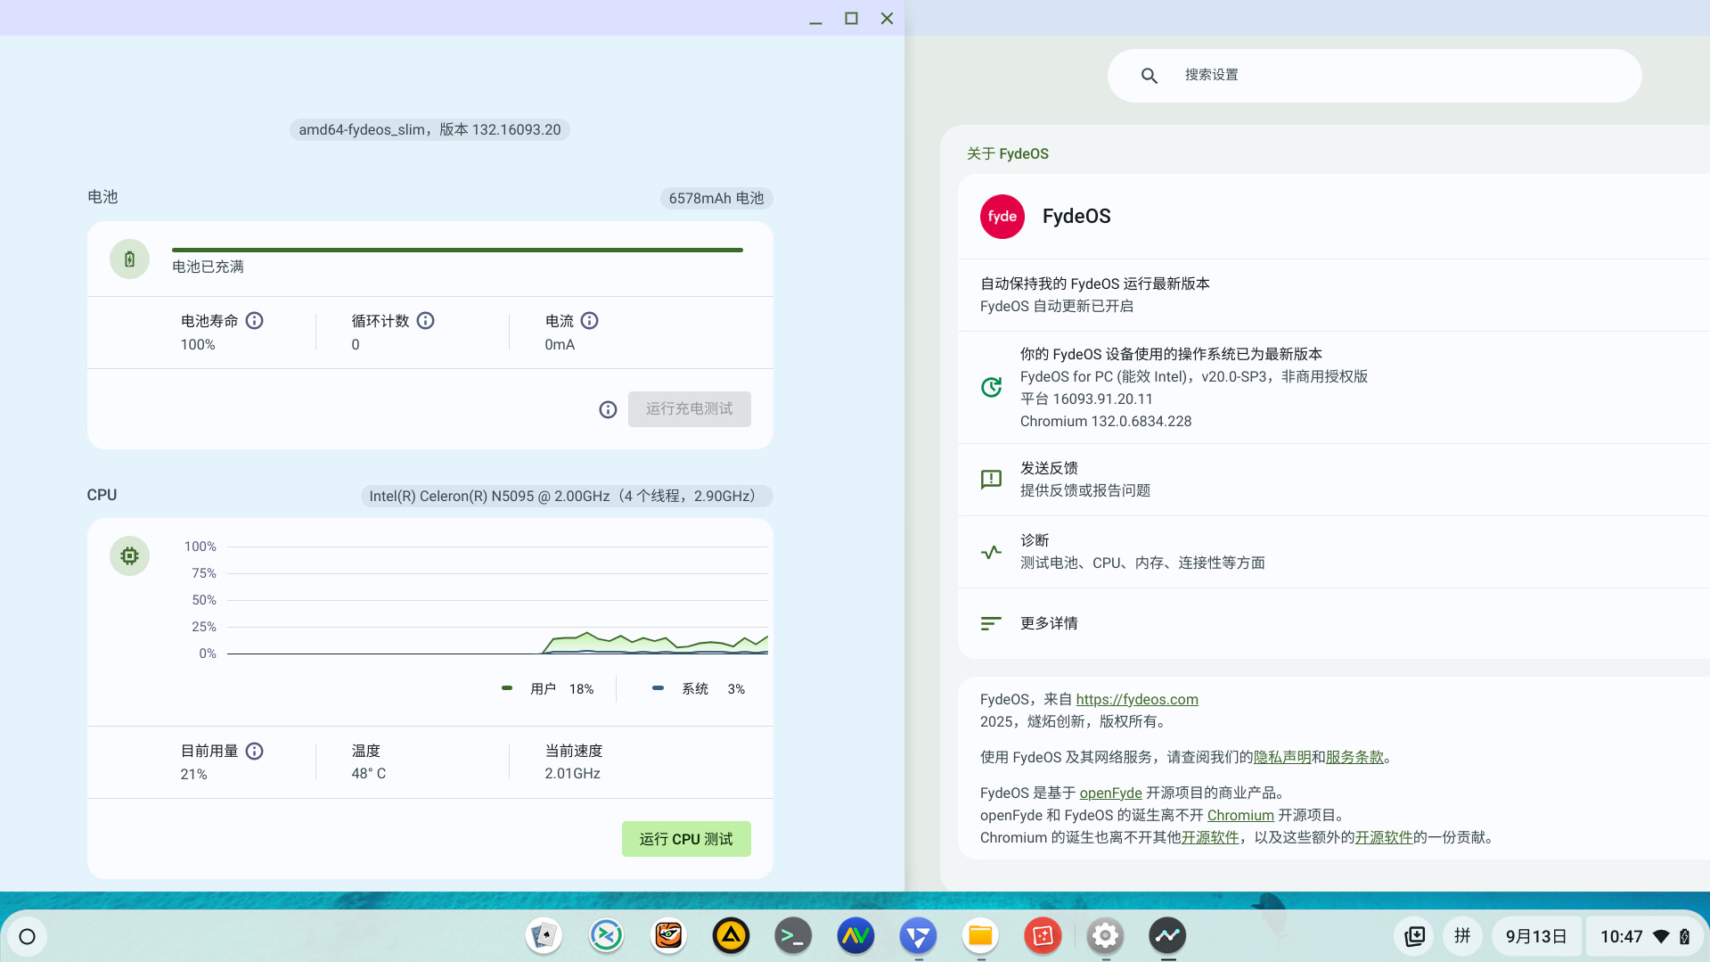1710x962 pixels.
Task: Click the diagnostics pulse icon
Action: [x=991, y=552]
